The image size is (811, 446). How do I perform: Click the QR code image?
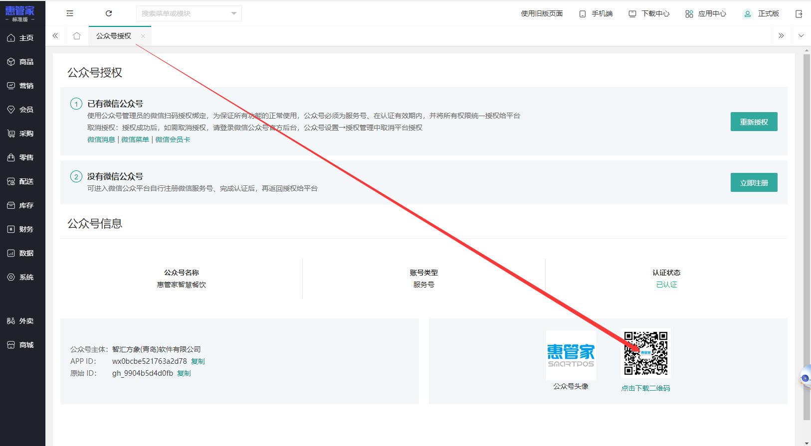tap(646, 353)
